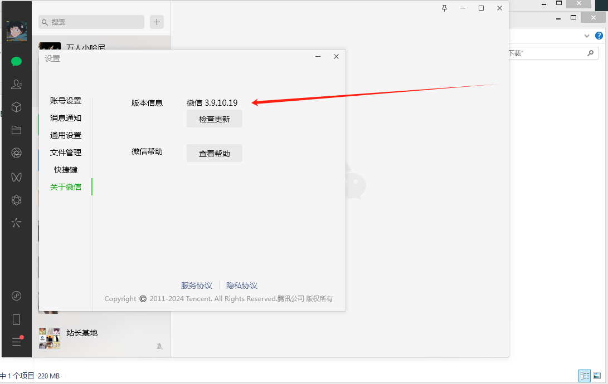Go to the 快捷键 tab
The image size is (608, 384).
coord(66,170)
